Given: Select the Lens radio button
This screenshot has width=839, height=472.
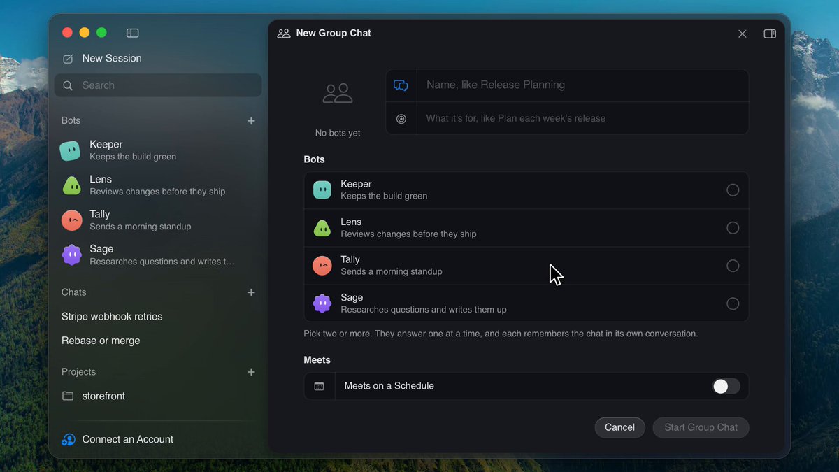Looking at the screenshot, I should click(733, 228).
